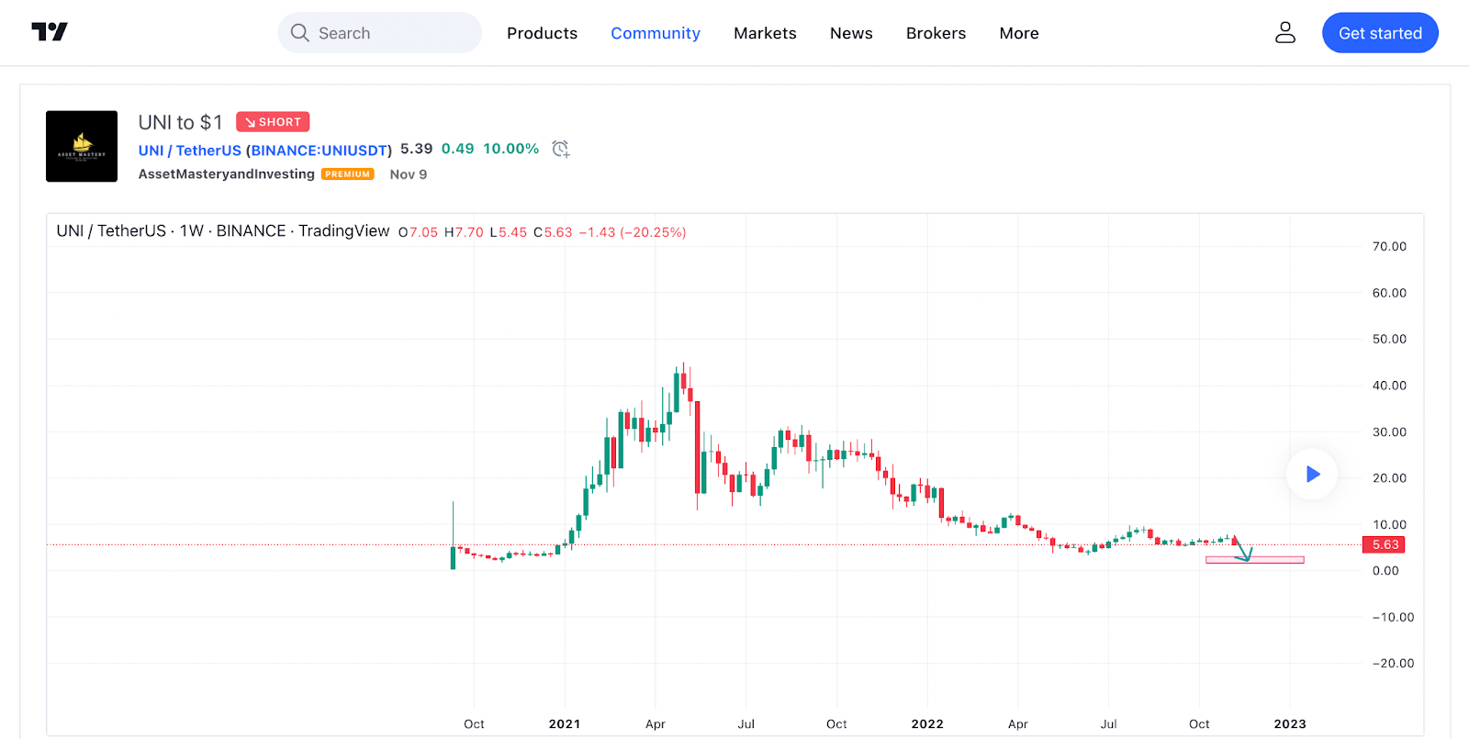The width and height of the screenshot is (1469, 739).
Task: Click the C5.63 close value readout
Action: 553,232
